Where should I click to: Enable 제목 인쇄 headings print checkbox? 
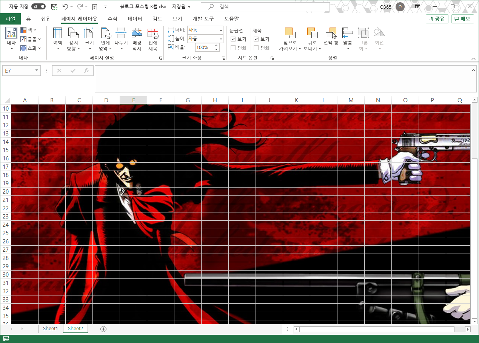coord(256,48)
